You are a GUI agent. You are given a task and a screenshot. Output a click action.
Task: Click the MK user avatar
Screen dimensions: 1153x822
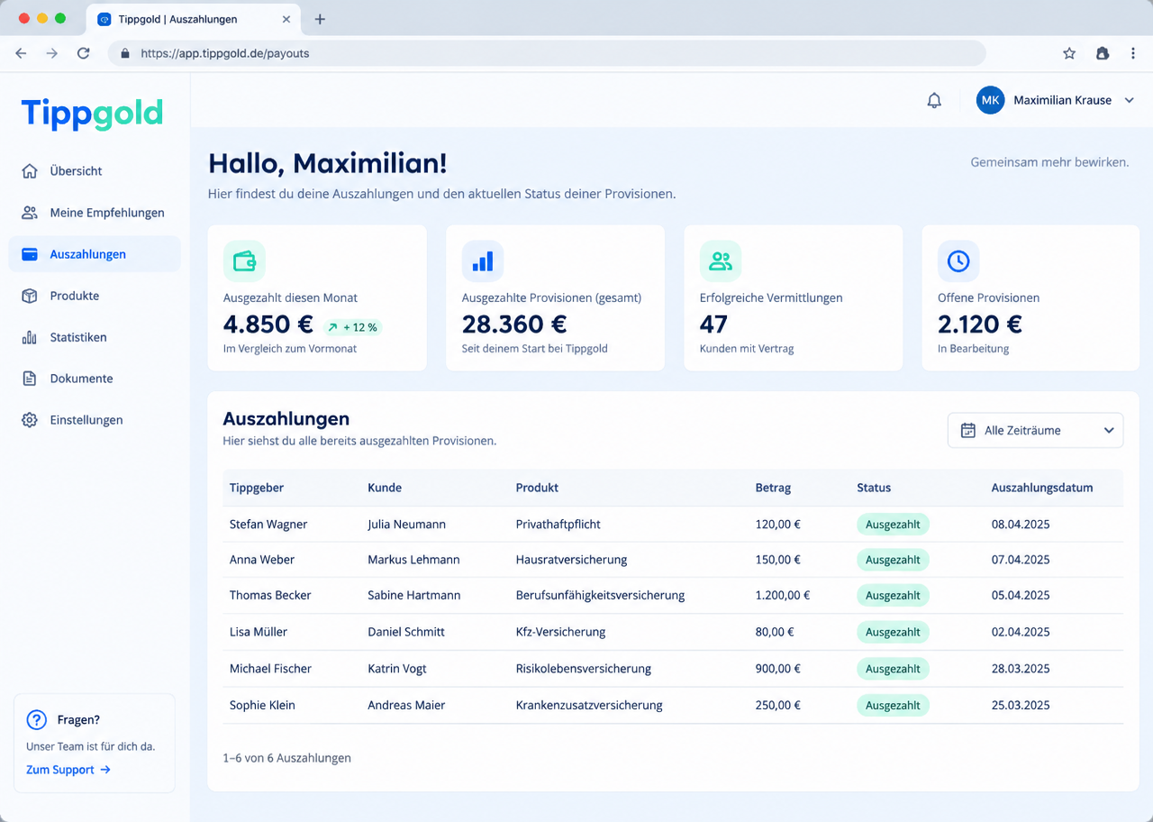[x=991, y=100]
